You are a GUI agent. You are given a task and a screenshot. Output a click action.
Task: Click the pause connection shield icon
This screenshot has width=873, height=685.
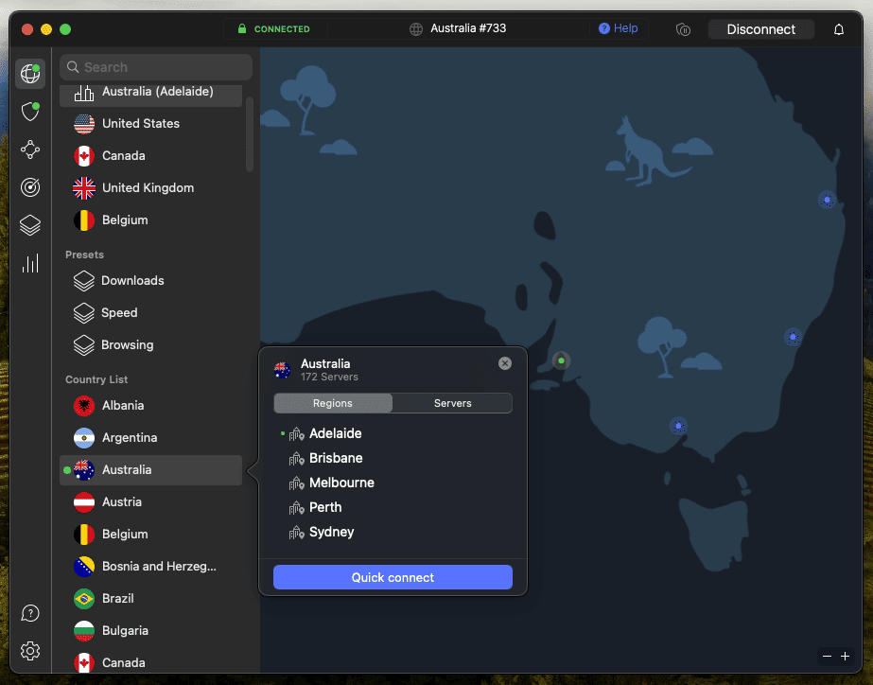(683, 29)
